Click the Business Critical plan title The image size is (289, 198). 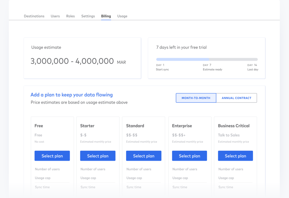click(234, 126)
